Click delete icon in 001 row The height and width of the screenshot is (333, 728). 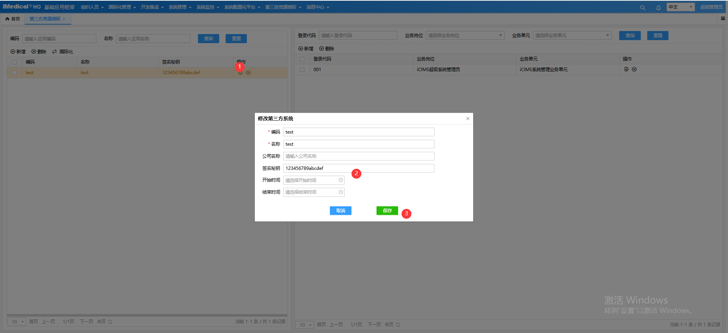(634, 69)
